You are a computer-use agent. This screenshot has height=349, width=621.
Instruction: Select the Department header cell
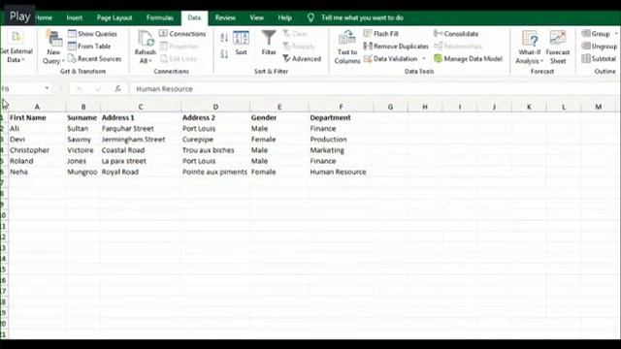[341, 117]
